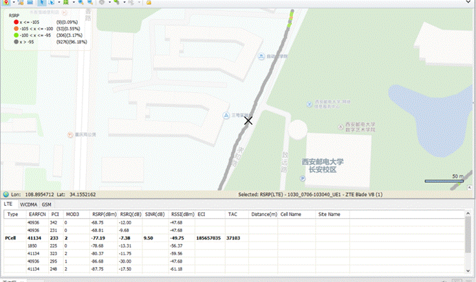The height and width of the screenshot is (282, 476).
Task: Select the LTE tab
Action: point(8,204)
